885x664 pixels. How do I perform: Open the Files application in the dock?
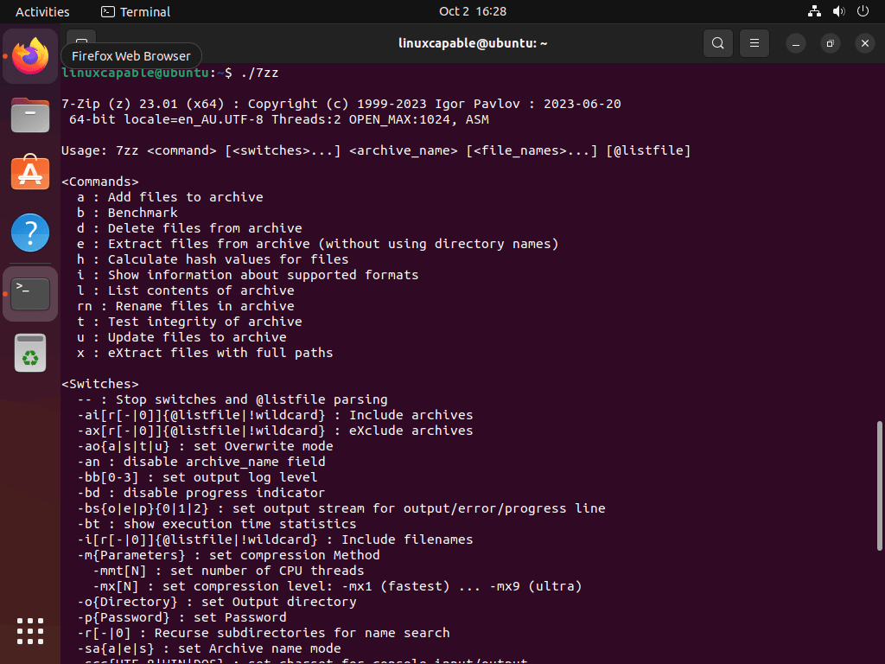coord(30,113)
